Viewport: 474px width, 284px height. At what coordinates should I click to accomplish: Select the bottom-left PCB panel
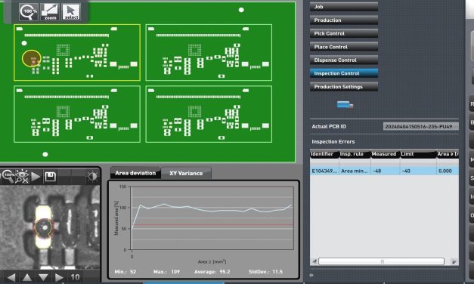pyautogui.click(x=77, y=114)
